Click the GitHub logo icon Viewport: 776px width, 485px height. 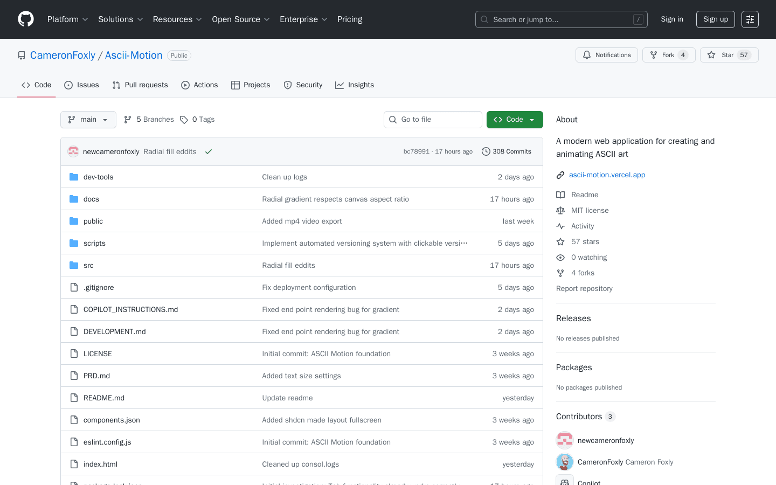[x=26, y=19]
